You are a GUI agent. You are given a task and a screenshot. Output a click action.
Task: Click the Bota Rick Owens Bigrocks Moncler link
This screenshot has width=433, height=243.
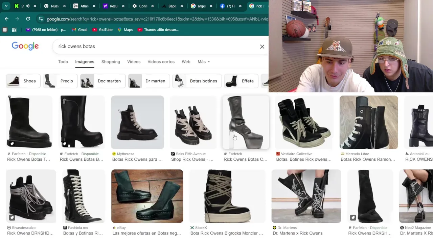pyautogui.click(x=227, y=233)
